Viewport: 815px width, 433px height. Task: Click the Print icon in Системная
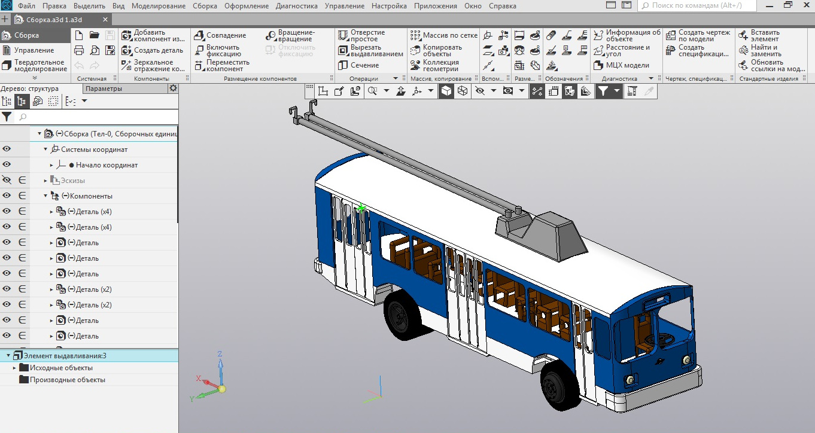click(79, 50)
